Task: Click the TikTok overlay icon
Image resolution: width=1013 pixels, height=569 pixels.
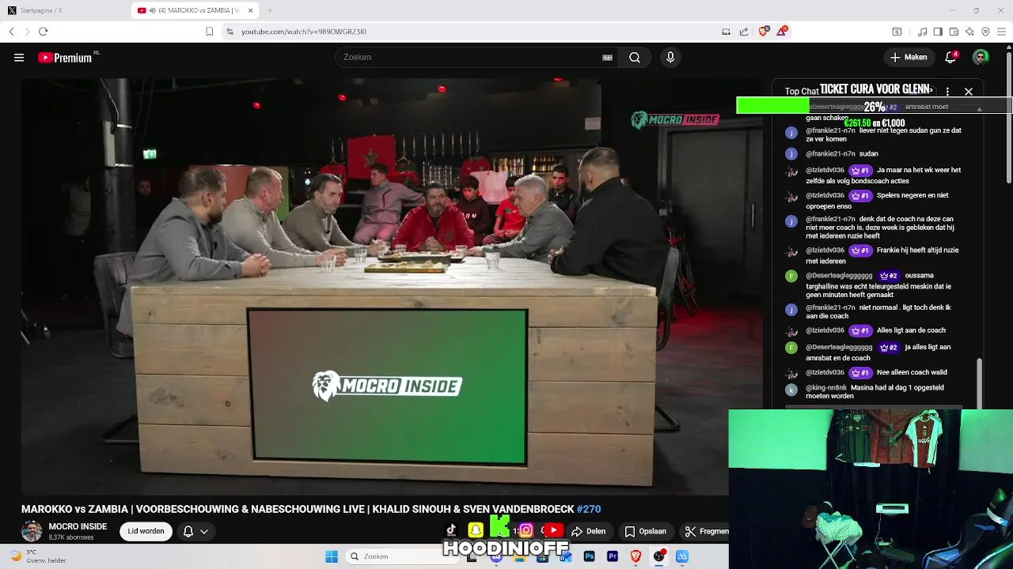Action: [x=451, y=530]
